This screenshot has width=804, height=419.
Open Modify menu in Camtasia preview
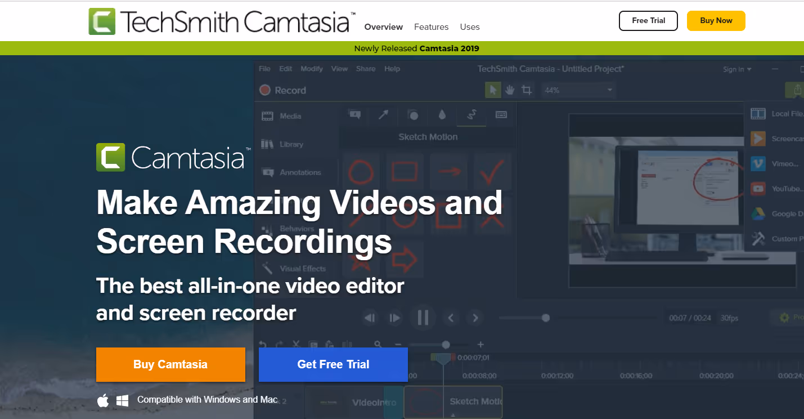(x=312, y=69)
